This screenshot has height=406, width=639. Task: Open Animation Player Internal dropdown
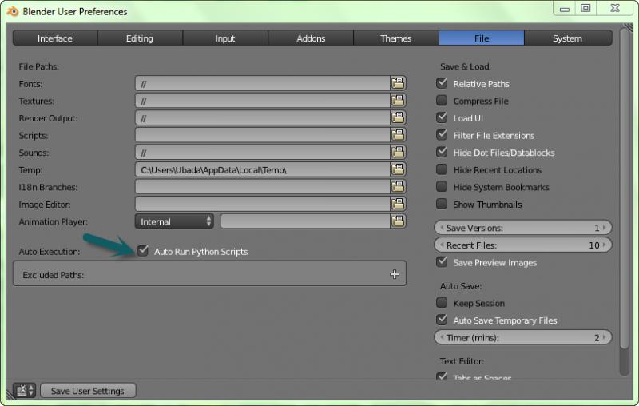point(174,221)
